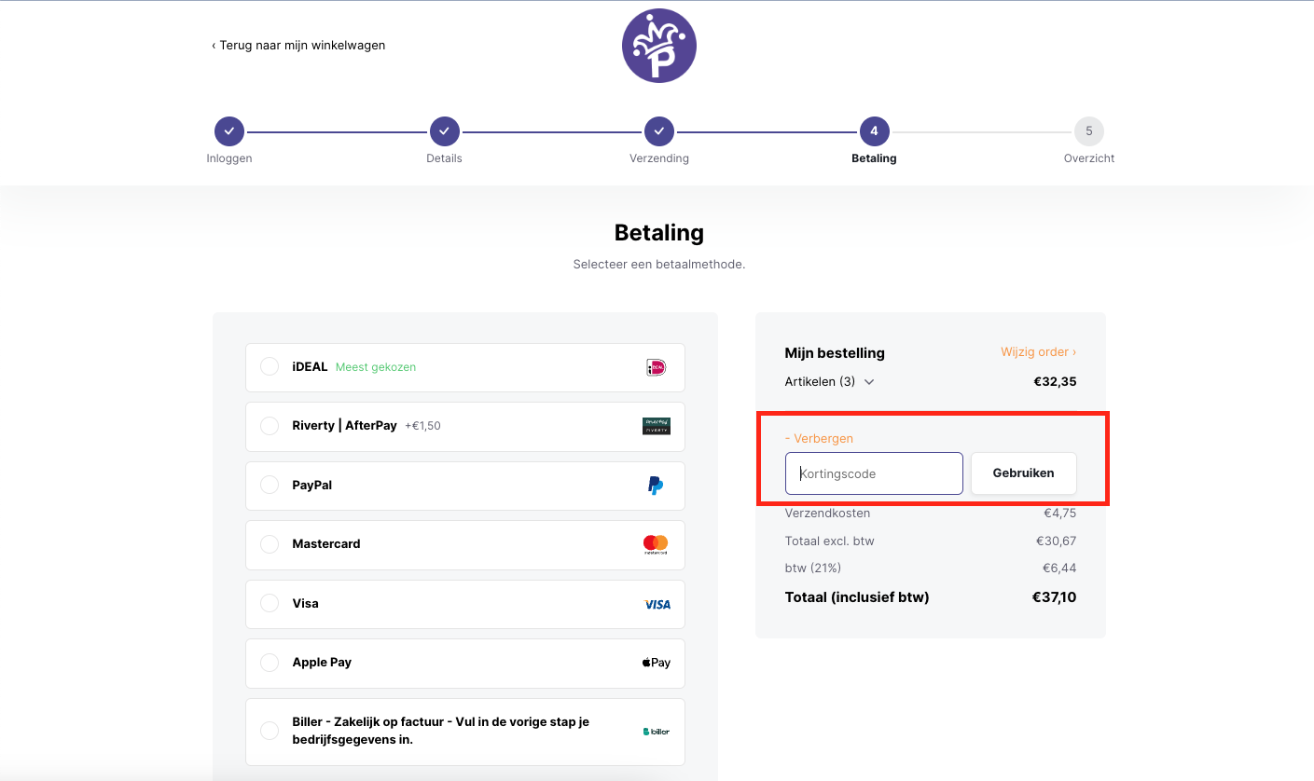The height and width of the screenshot is (781, 1314).
Task: Select the Apple Pay radio button
Action: click(270, 663)
